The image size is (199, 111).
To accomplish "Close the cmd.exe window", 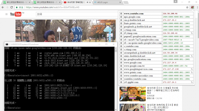I will point(114,44).
